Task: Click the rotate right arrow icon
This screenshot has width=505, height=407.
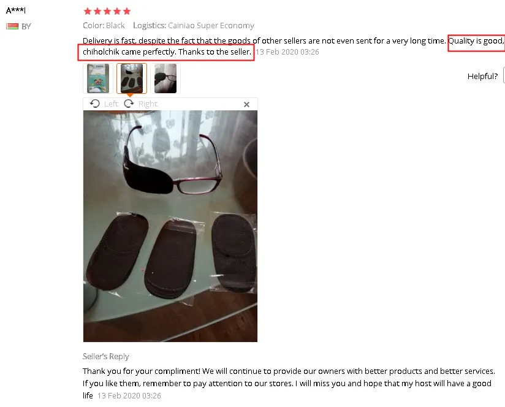Action: click(129, 104)
